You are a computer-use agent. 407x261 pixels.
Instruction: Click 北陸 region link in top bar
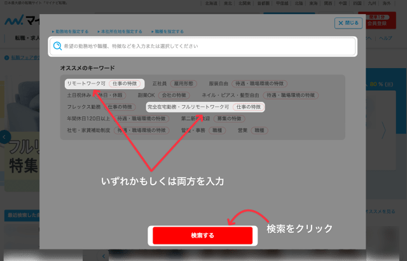[299, 3]
